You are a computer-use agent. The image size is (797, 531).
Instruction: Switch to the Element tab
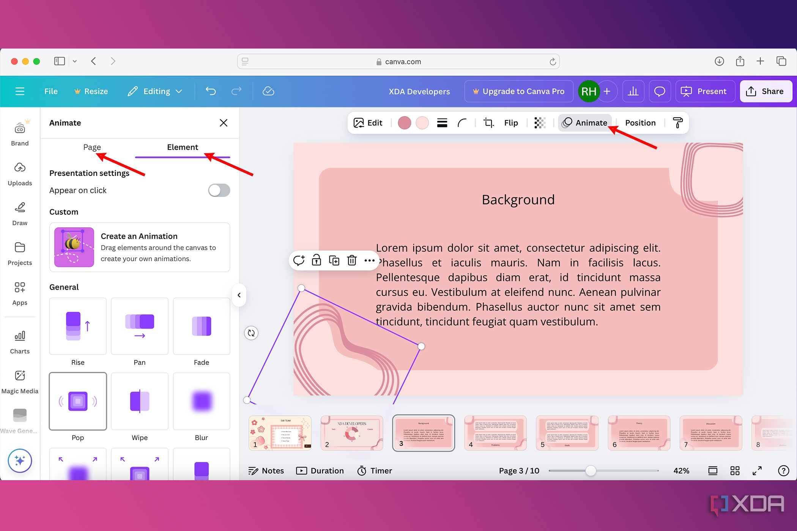pos(183,147)
